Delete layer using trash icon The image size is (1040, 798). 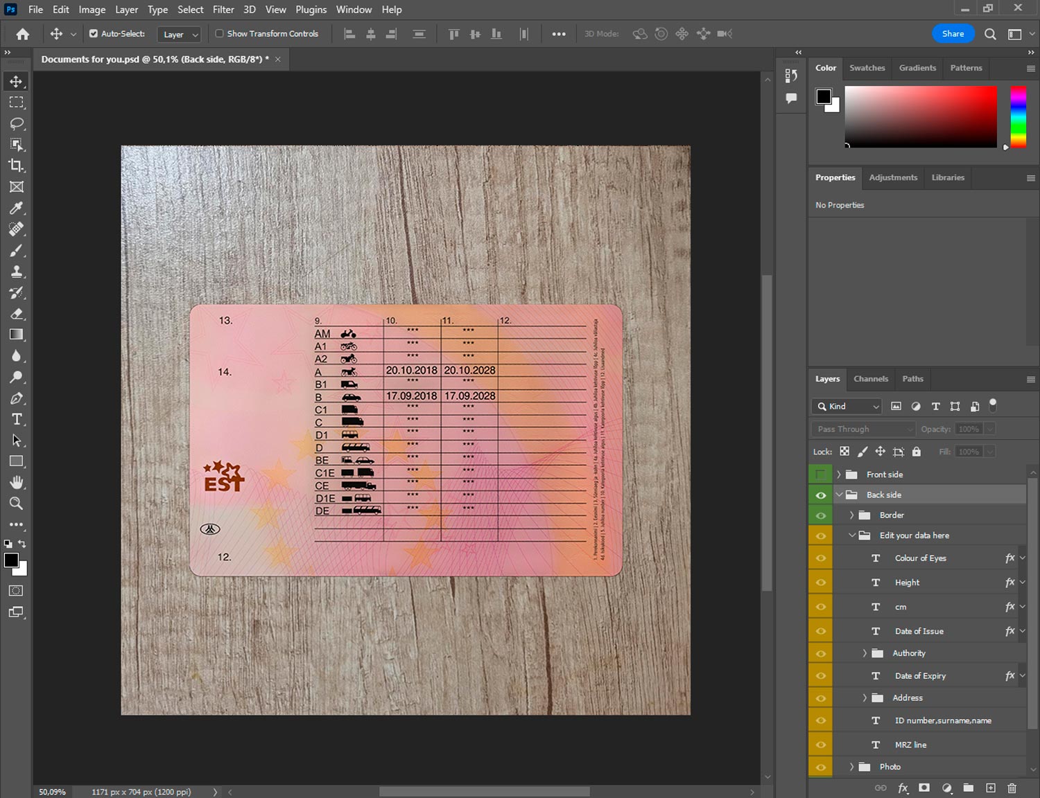coord(1012,788)
